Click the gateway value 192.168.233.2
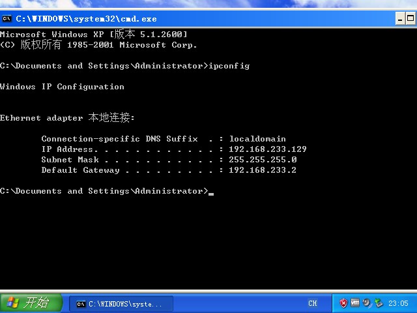The width and height of the screenshot is (417, 313). 263,170
